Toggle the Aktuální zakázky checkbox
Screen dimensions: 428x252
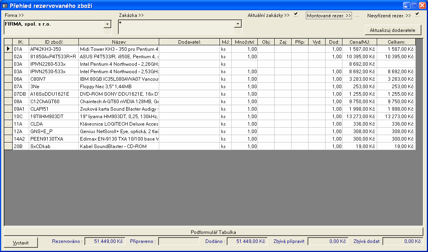(x=296, y=15)
